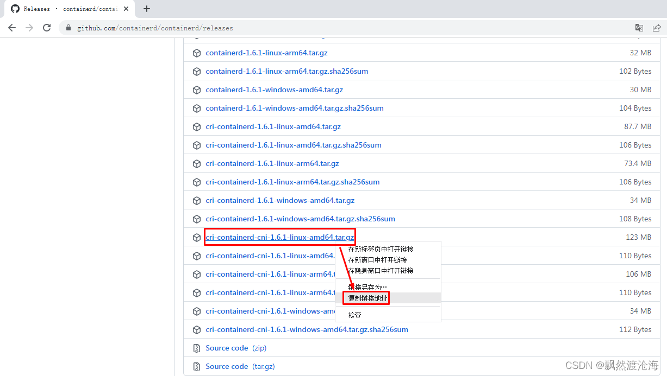Click the 102 Bytes size text
Screen dimensions: 667x376
(x=635, y=72)
